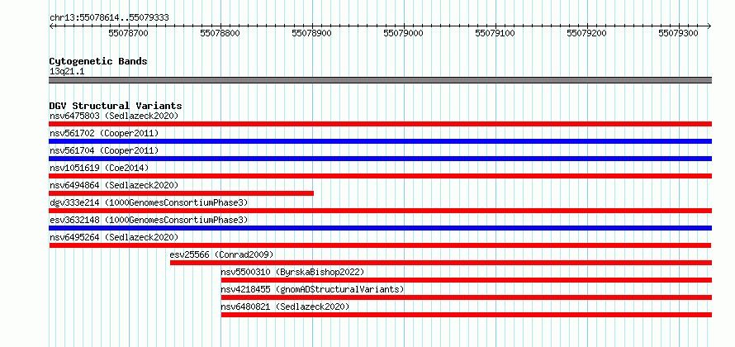This screenshot has width=735, height=347.
Task: Click the left arrowhead of the ruler
Action: pyautogui.click(x=51, y=26)
